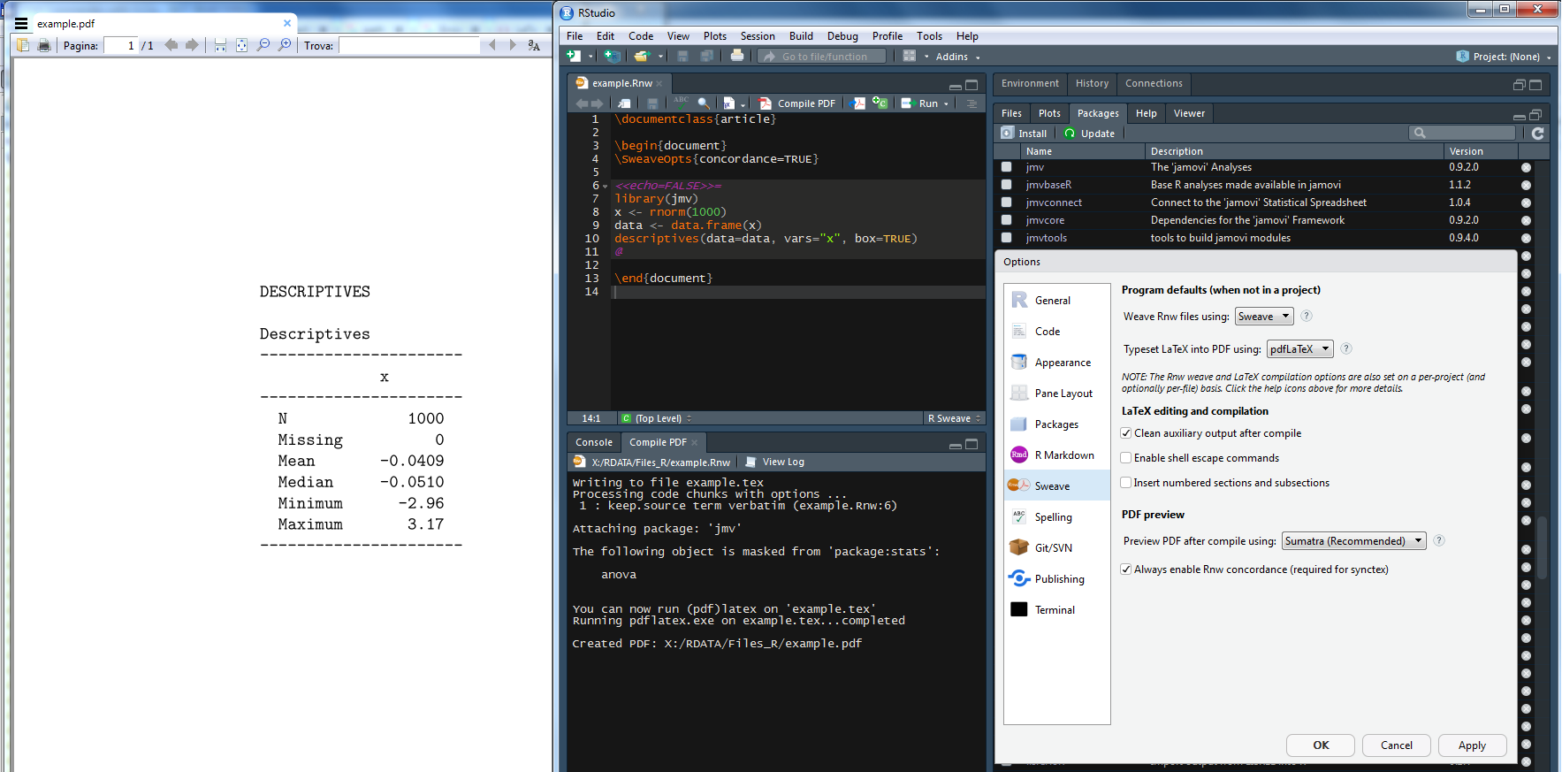Fit the PDF page to width in Sumatra

pyautogui.click(x=220, y=45)
